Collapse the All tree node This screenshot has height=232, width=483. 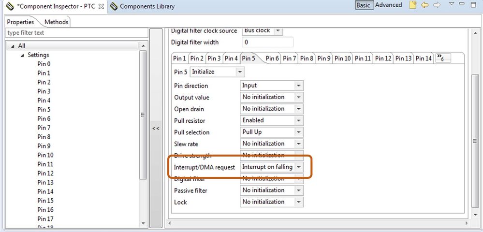tap(13, 46)
